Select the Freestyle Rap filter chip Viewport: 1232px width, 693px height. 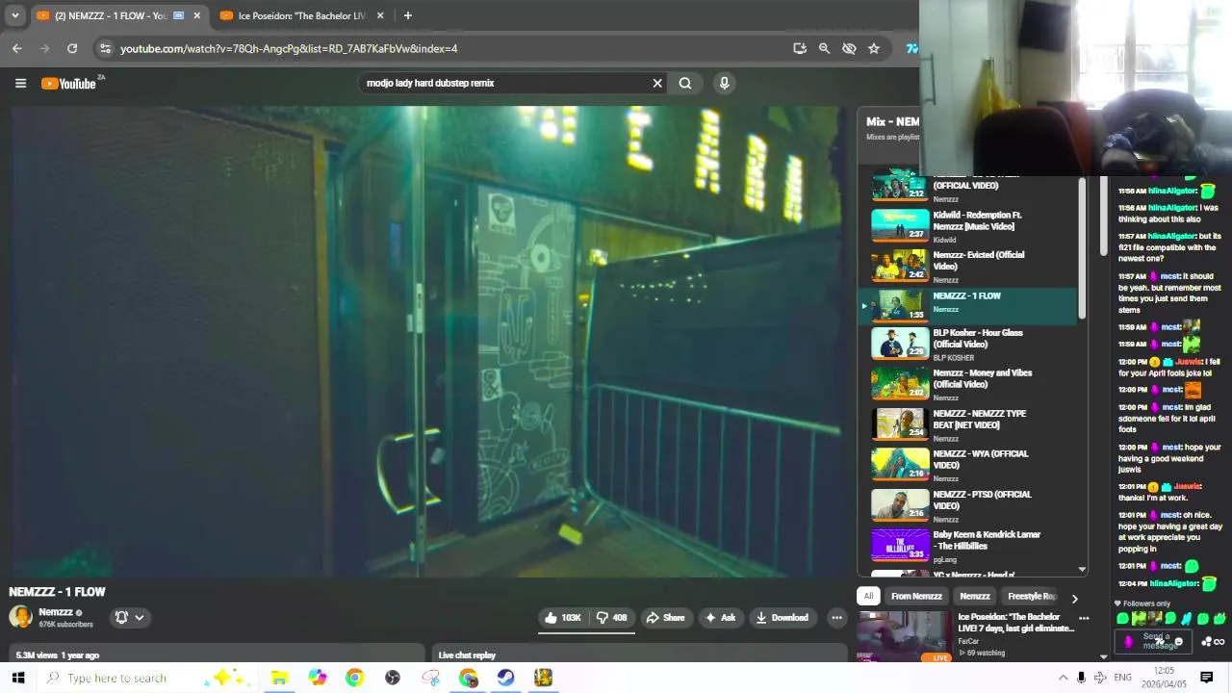point(1032,597)
